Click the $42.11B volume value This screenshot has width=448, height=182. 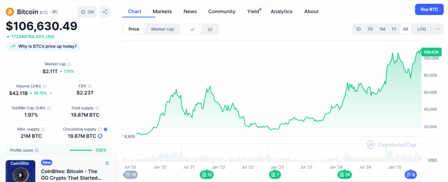click(x=18, y=93)
